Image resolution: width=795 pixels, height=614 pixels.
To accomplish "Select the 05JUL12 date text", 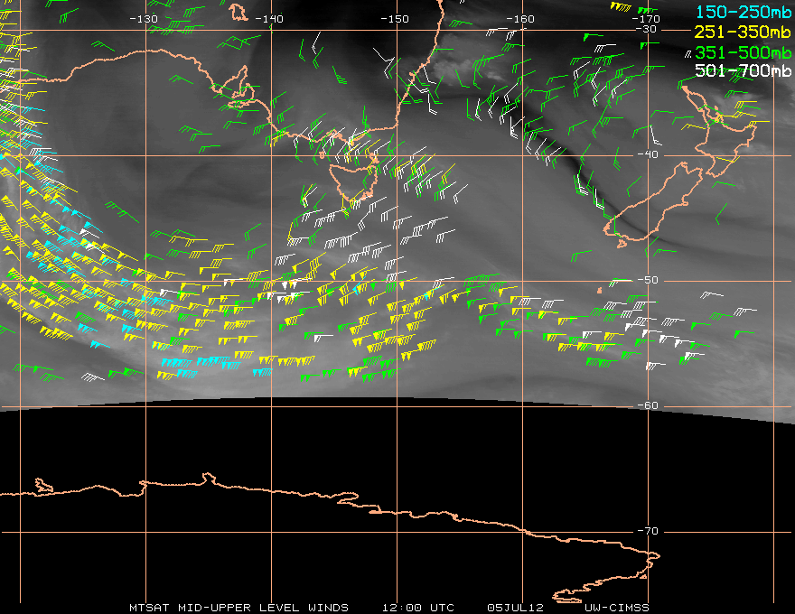I will pos(512,607).
